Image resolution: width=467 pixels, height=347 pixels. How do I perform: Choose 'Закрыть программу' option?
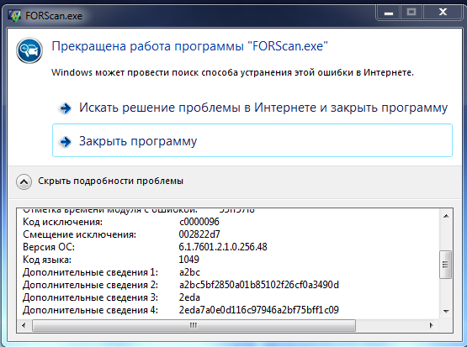point(252,140)
